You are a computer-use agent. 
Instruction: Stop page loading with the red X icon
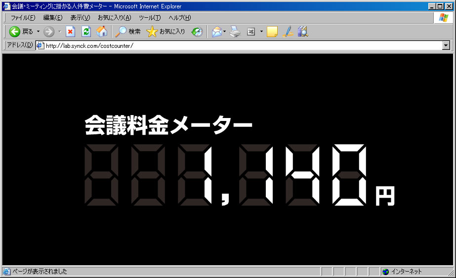(x=70, y=32)
